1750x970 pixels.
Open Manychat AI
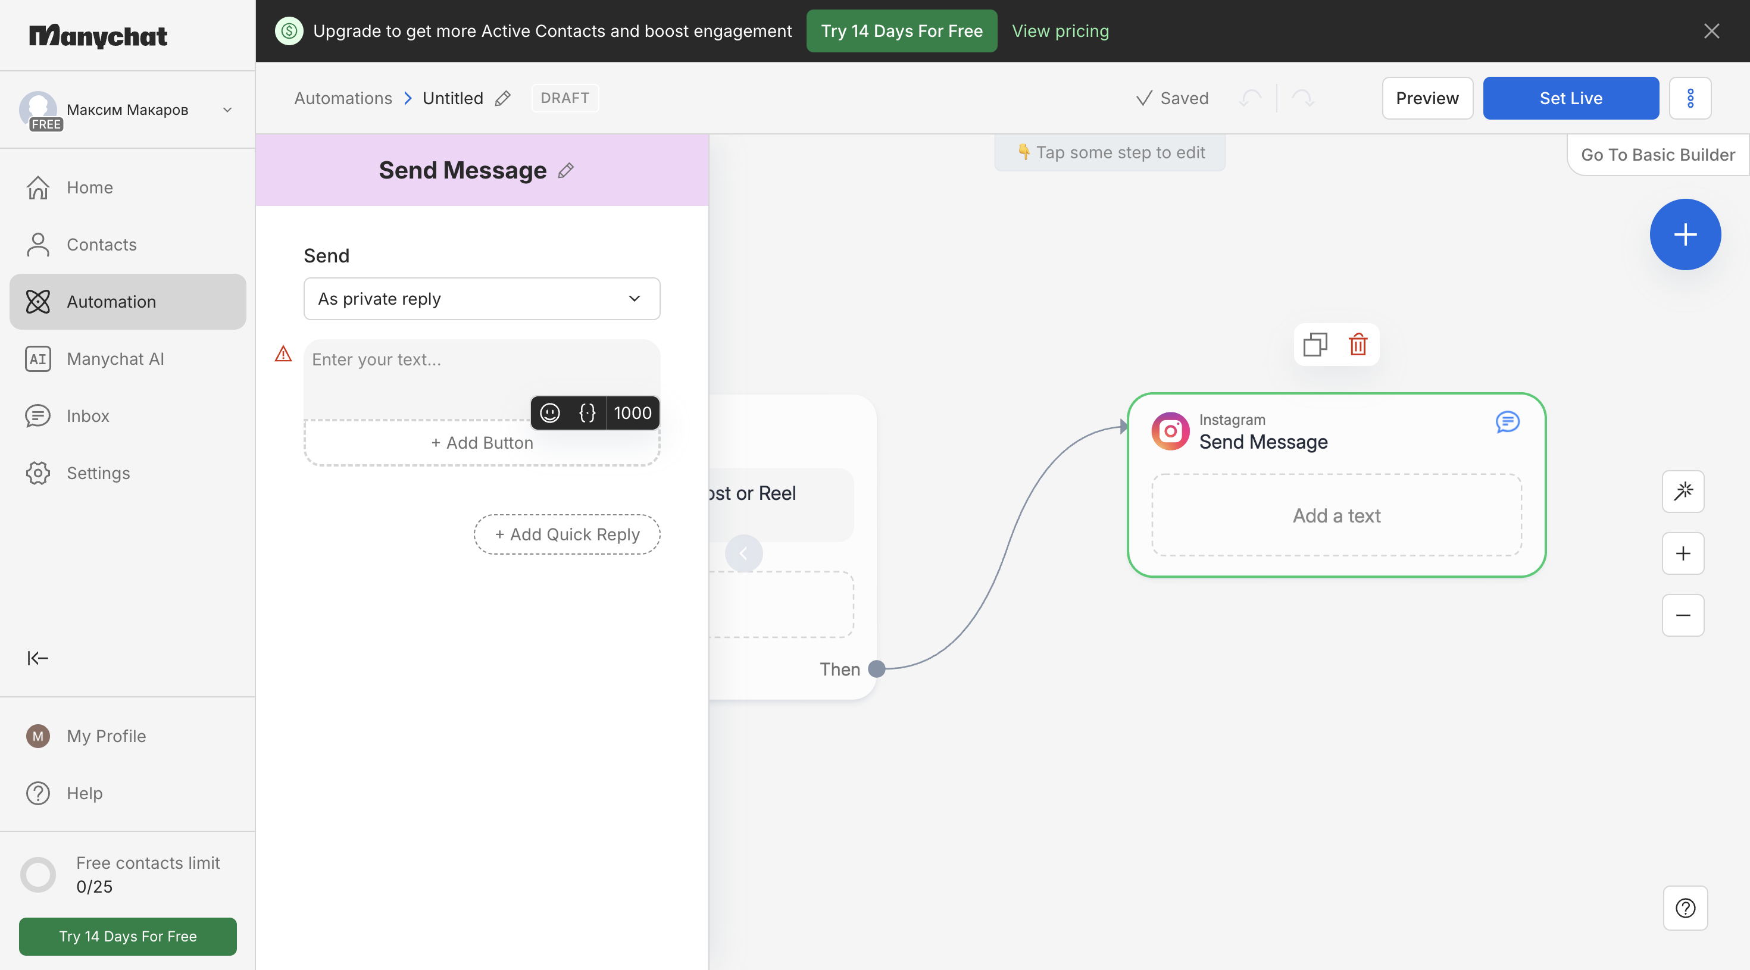pos(128,359)
